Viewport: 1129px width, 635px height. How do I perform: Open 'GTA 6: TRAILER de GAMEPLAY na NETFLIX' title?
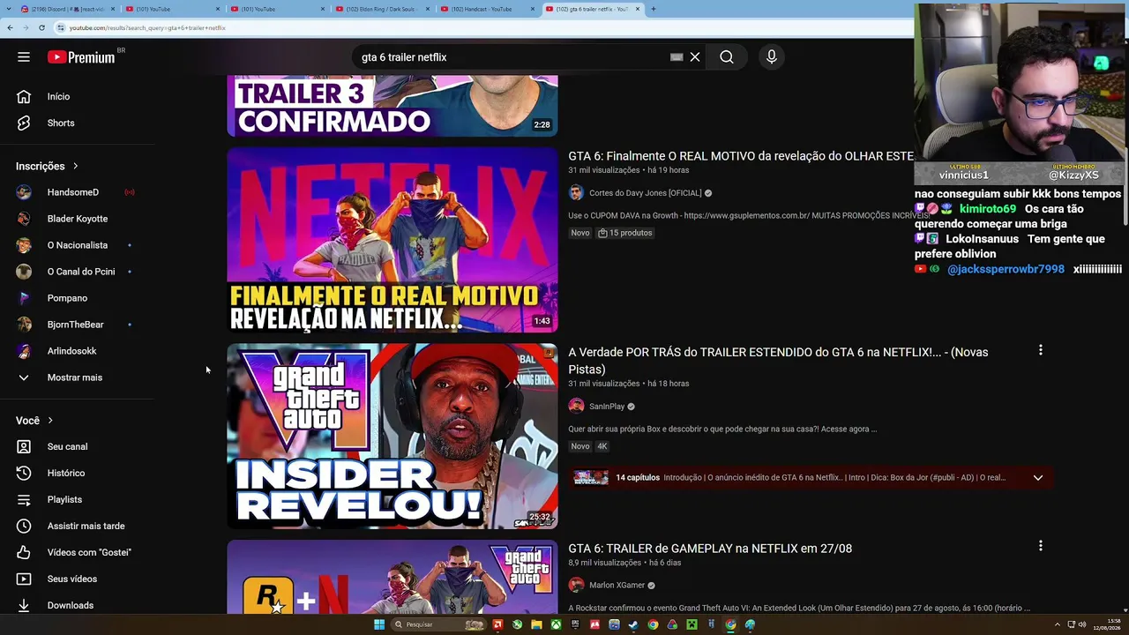pyautogui.click(x=710, y=549)
